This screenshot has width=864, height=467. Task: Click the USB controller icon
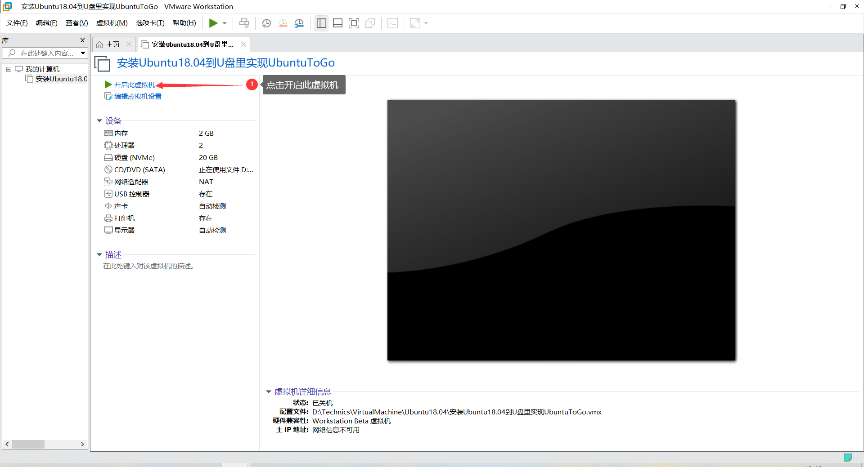coord(108,194)
